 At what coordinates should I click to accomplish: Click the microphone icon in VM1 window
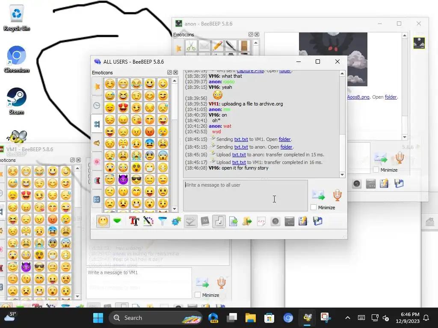click(221, 283)
